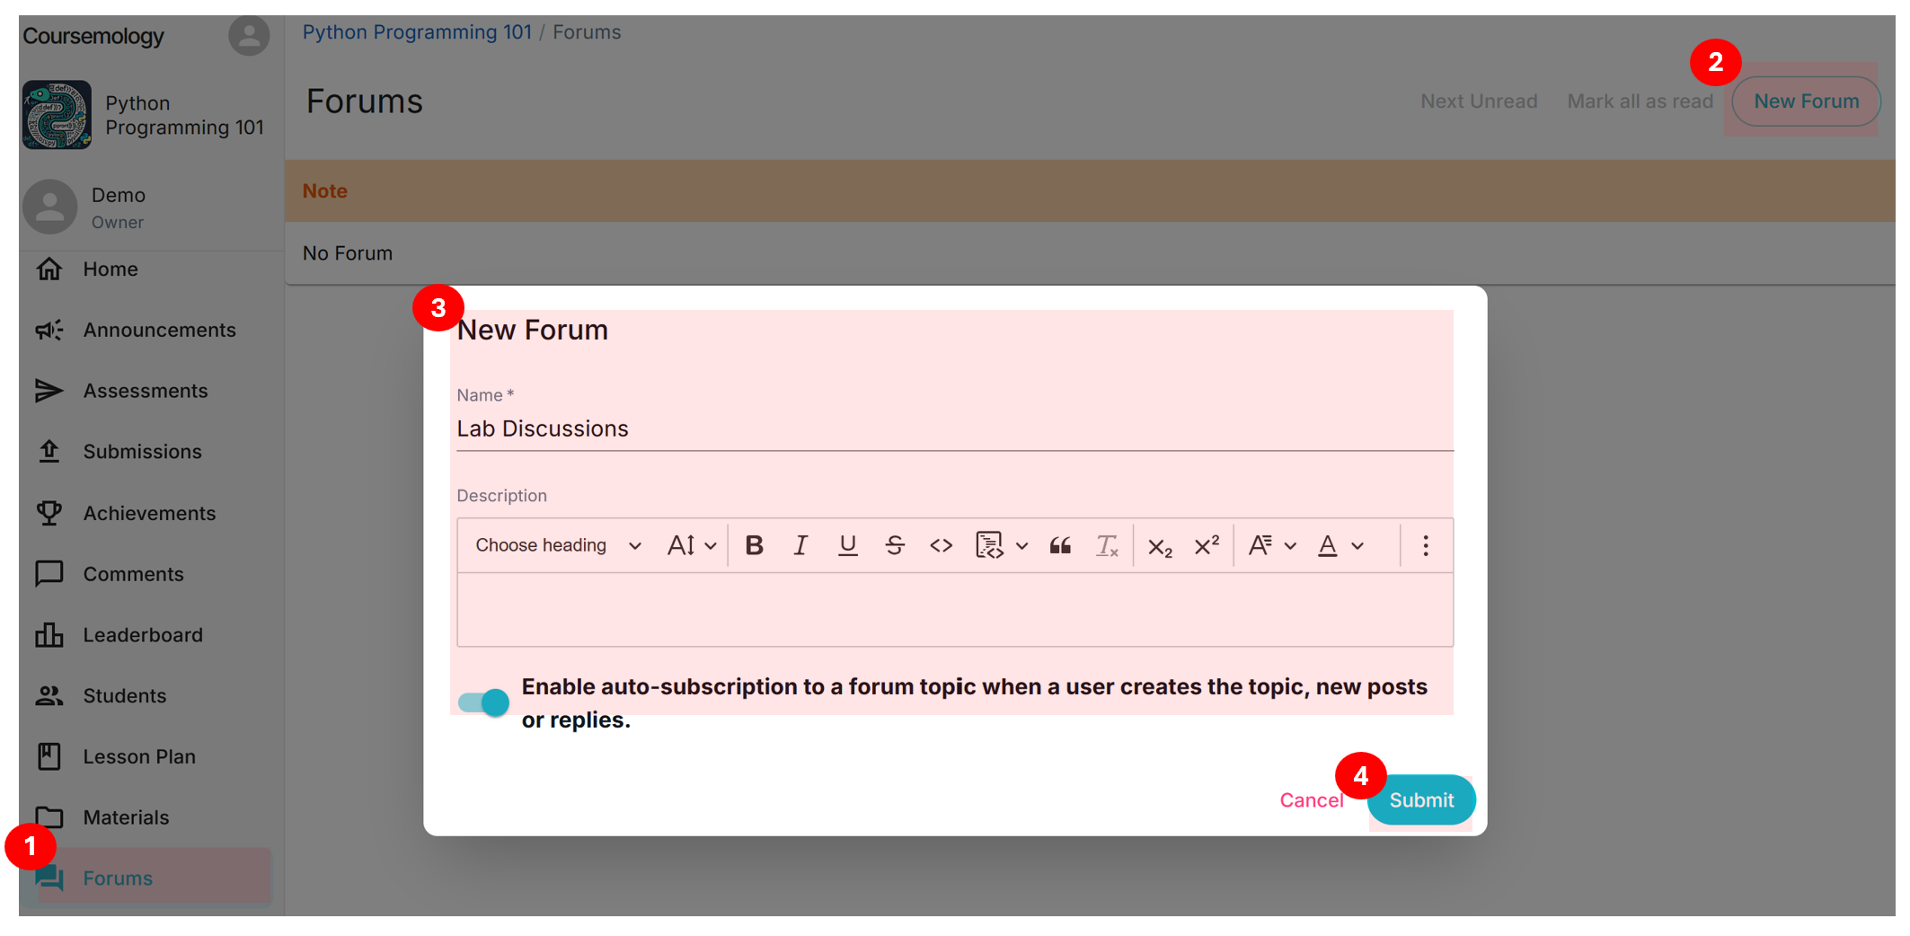Show more toolbar options via three dots
Viewport: 1910px width, 936px height.
click(x=1426, y=545)
